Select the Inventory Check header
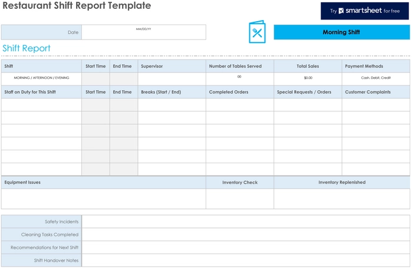Screen dimensions: 412x268 [x=240, y=183]
